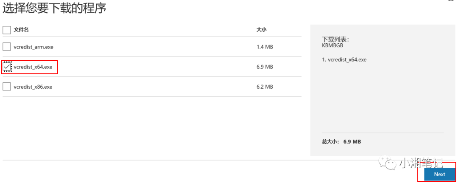Click the 文件名 column header
The image size is (458, 183).
pyautogui.click(x=21, y=30)
